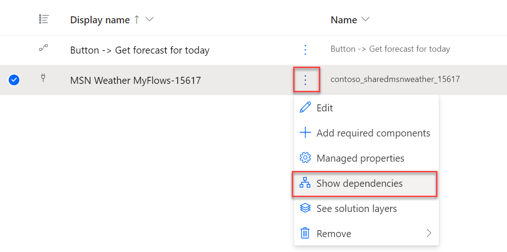
Task: Open Managed properties from the menu
Action: pos(366,158)
